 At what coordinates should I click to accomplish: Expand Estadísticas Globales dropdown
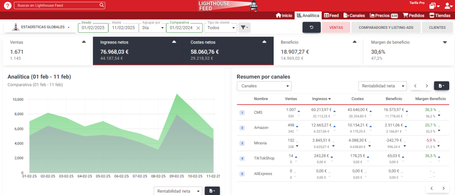40,27
